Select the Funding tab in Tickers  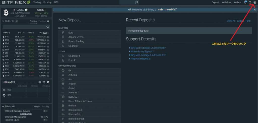(x=42, y=21)
